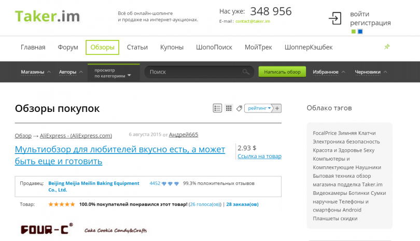420x241 pixels.
Task: Click the Taker.im logo
Action: tap(47, 17)
